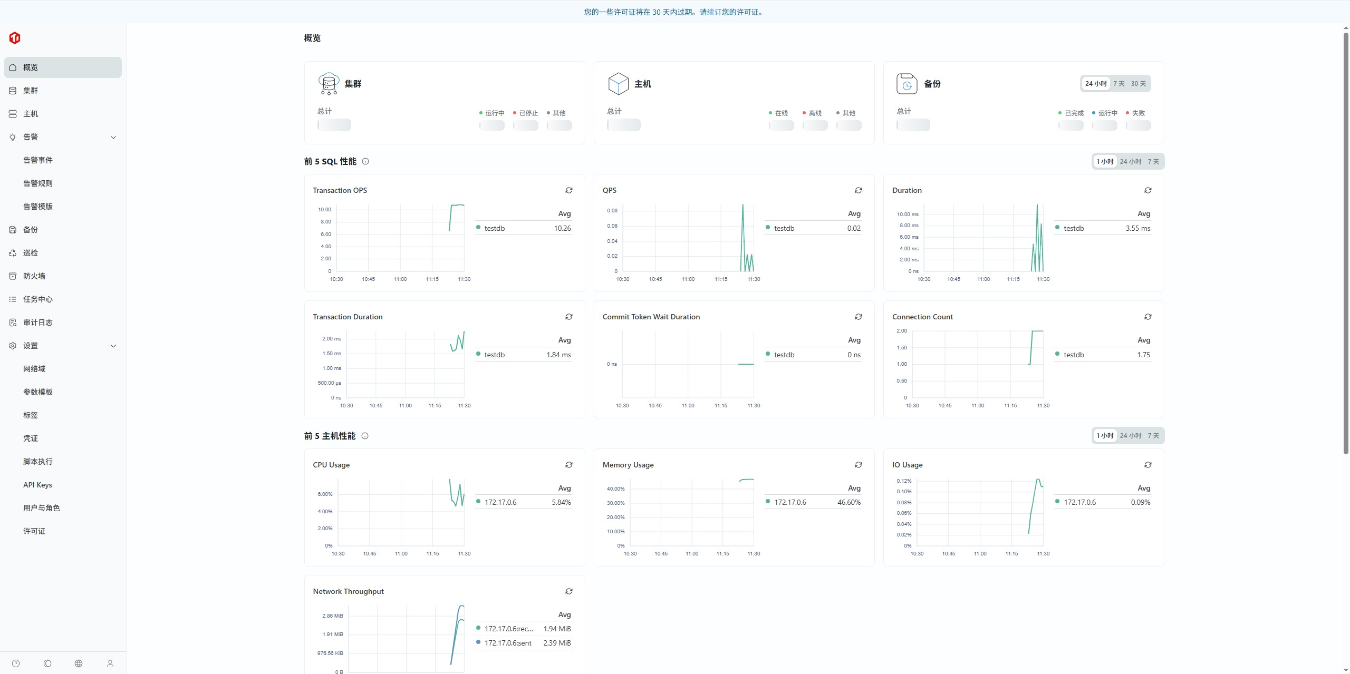This screenshot has height=674, width=1350.
Task: Set host performance range to 7 天
Action: (1153, 436)
